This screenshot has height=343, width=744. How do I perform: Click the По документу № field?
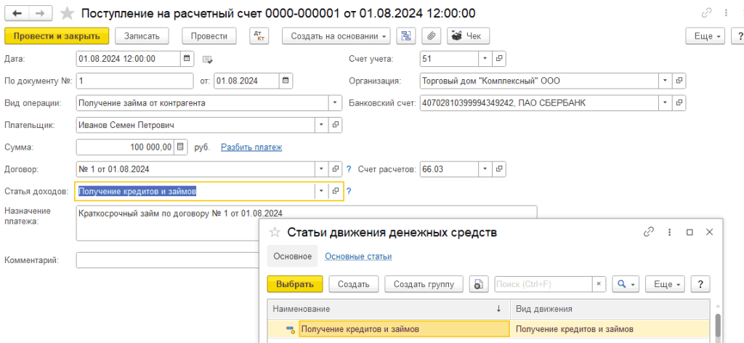(134, 81)
